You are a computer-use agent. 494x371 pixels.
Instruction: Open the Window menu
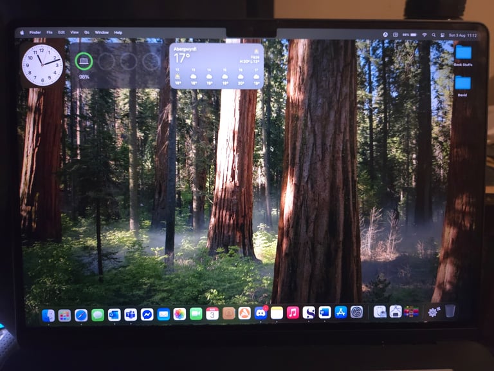point(102,32)
